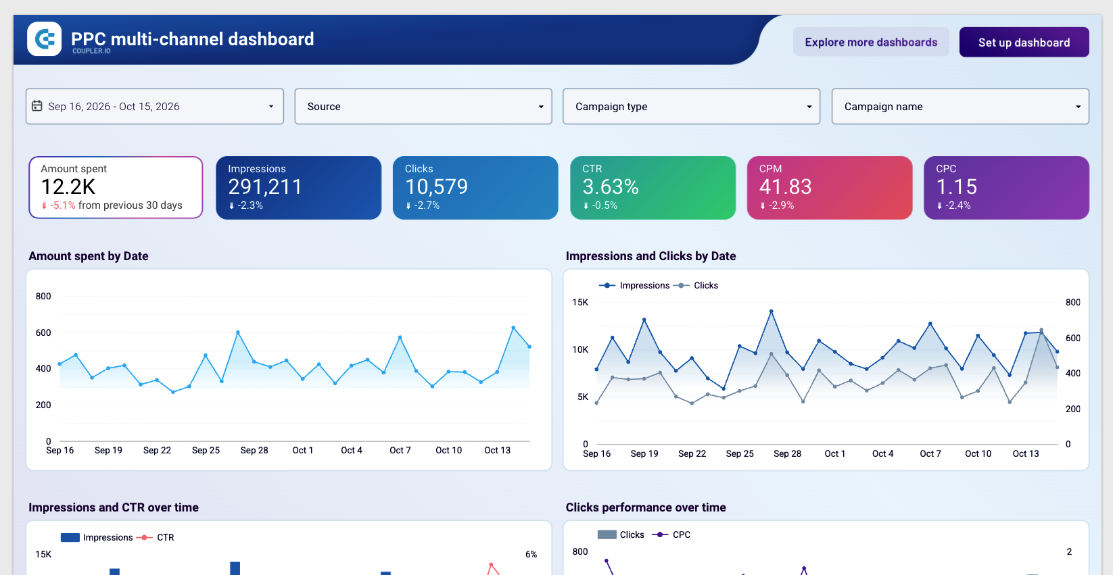Click the PPC multi-channel dashboard title

[x=193, y=39]
